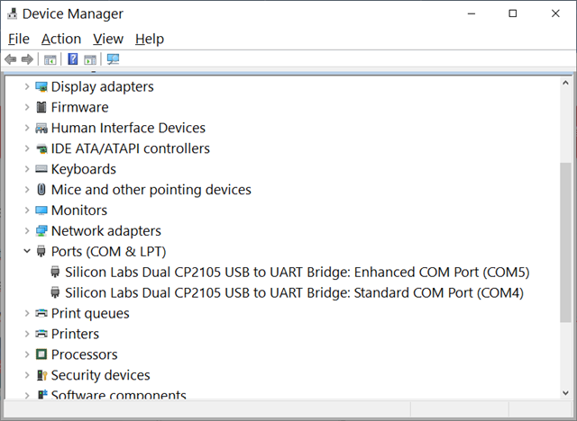
Task: Open the File menu
Action: [19, 39]
